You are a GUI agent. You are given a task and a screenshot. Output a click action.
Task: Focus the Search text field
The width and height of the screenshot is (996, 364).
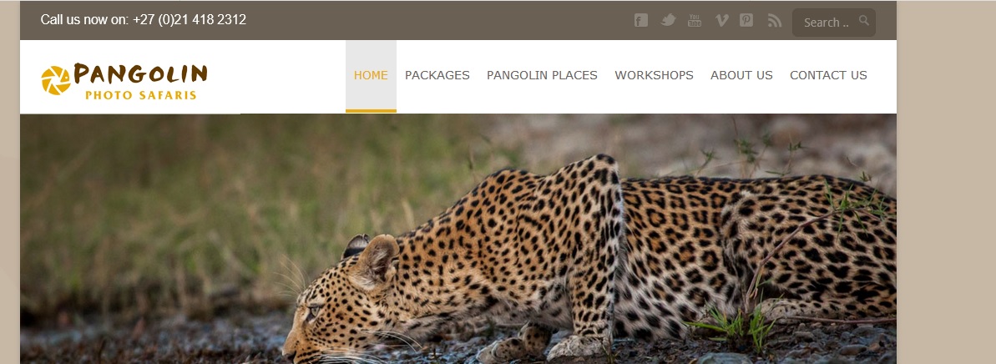pyautogui.click(x=833, y=23)
